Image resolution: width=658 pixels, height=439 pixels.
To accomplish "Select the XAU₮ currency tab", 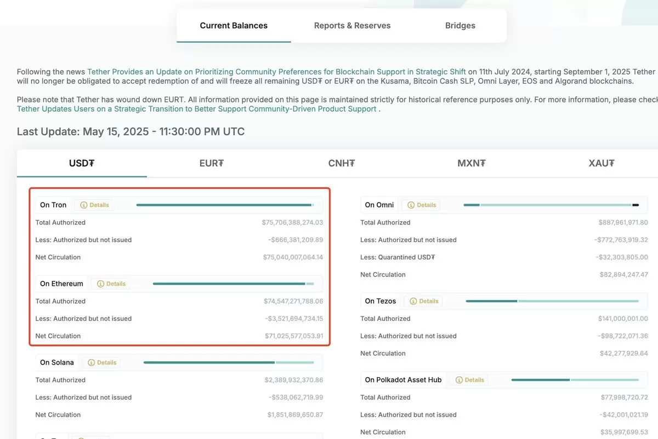I will click(x=602, y=163).
